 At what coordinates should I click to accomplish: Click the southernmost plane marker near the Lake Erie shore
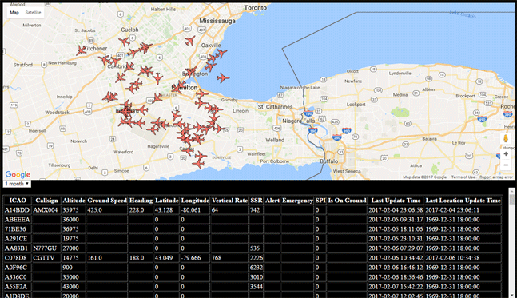pos(198,163)
